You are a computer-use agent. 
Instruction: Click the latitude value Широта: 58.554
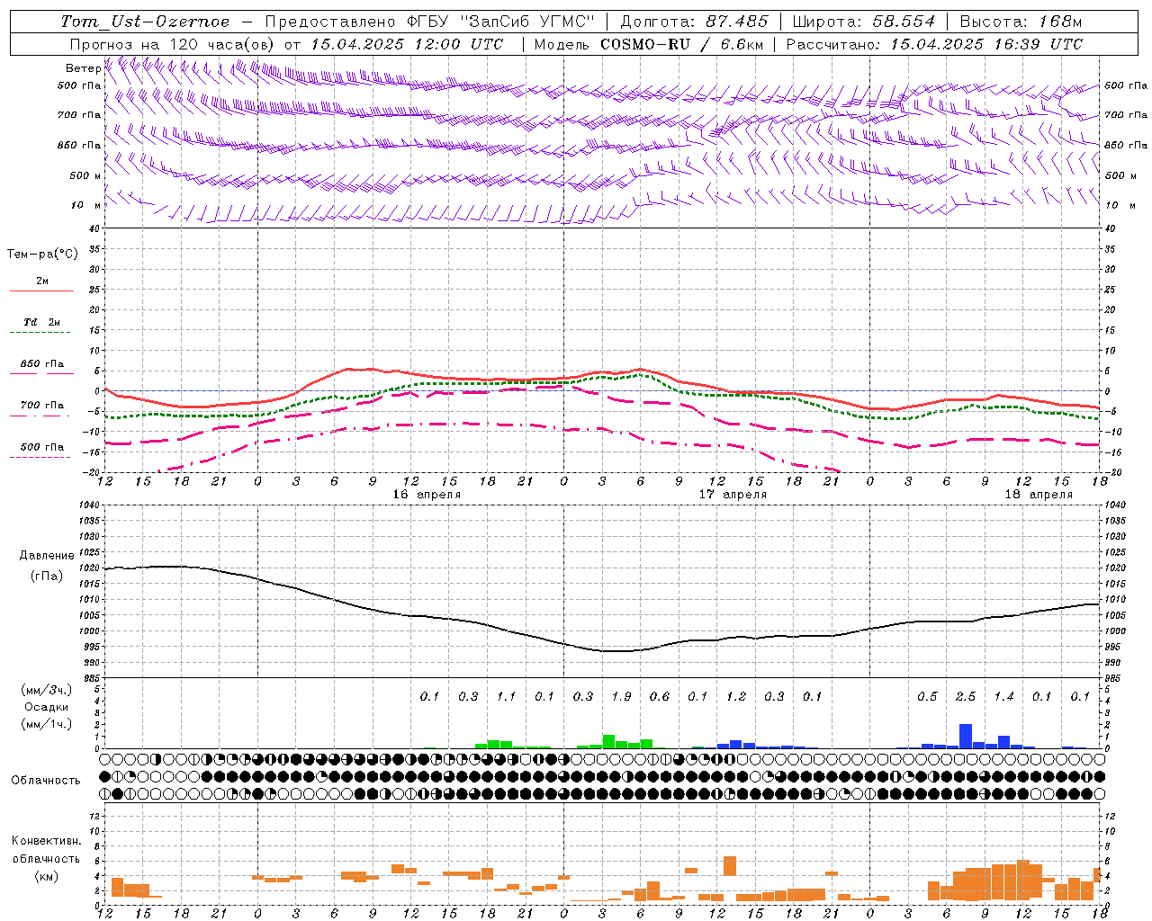[864, 22]
